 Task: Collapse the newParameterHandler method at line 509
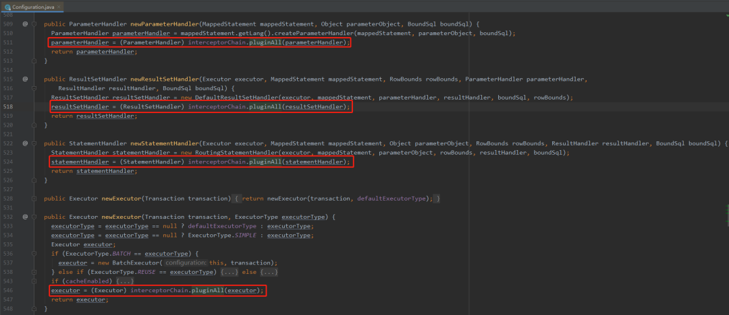(x=34, y=24)
